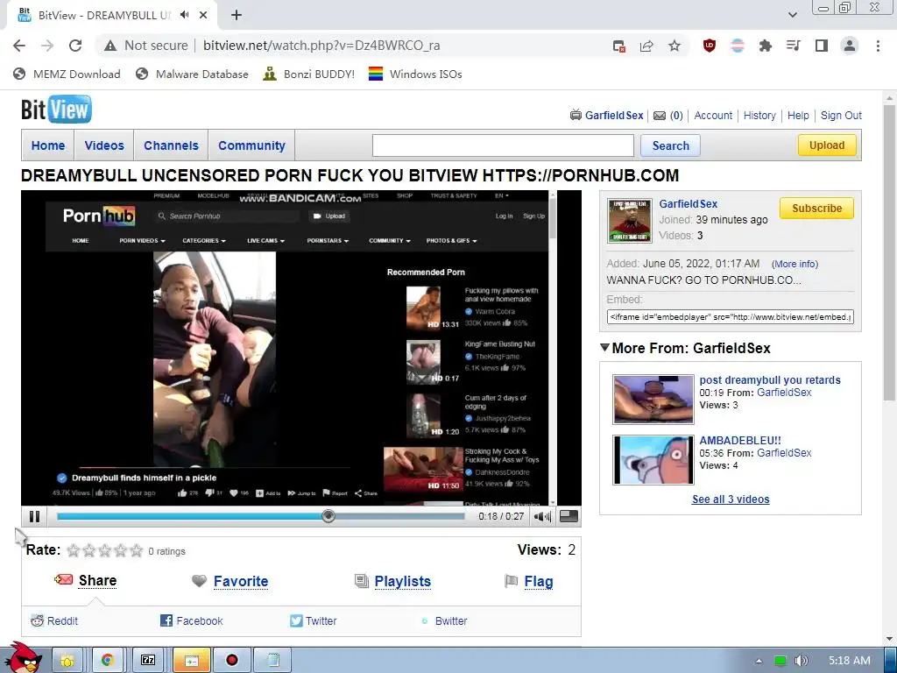Open the BitView logo homepage
The width and height of the screenshot is (897, 673).
tap(56, 110)
